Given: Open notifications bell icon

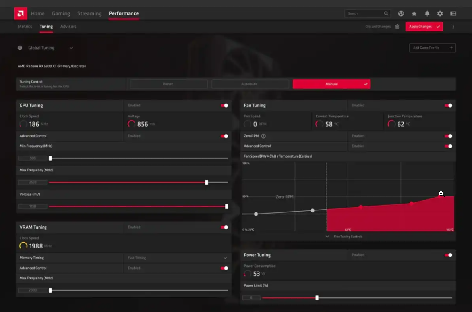Looking at the screenshot, I should [427, 13].
